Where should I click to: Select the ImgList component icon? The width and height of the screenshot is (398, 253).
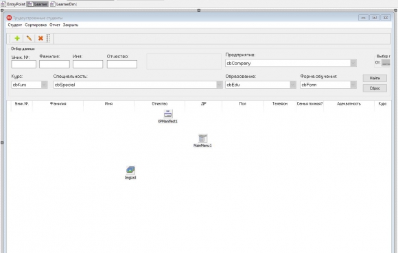tap(130, 170)
